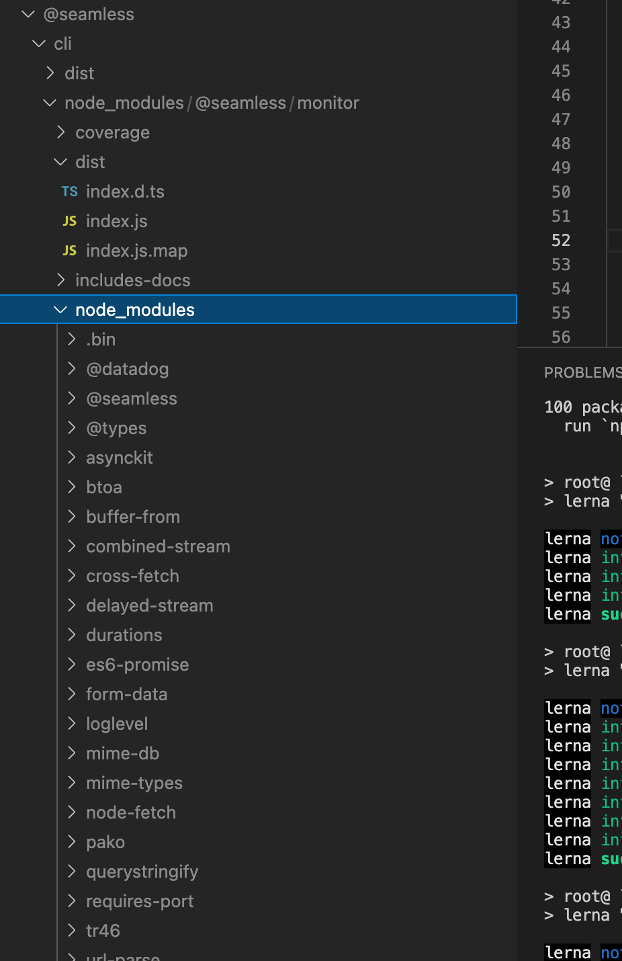Switch to the PROBLEMS panel tab
Viewport: 622px width, 961px height.
(582, 372)
